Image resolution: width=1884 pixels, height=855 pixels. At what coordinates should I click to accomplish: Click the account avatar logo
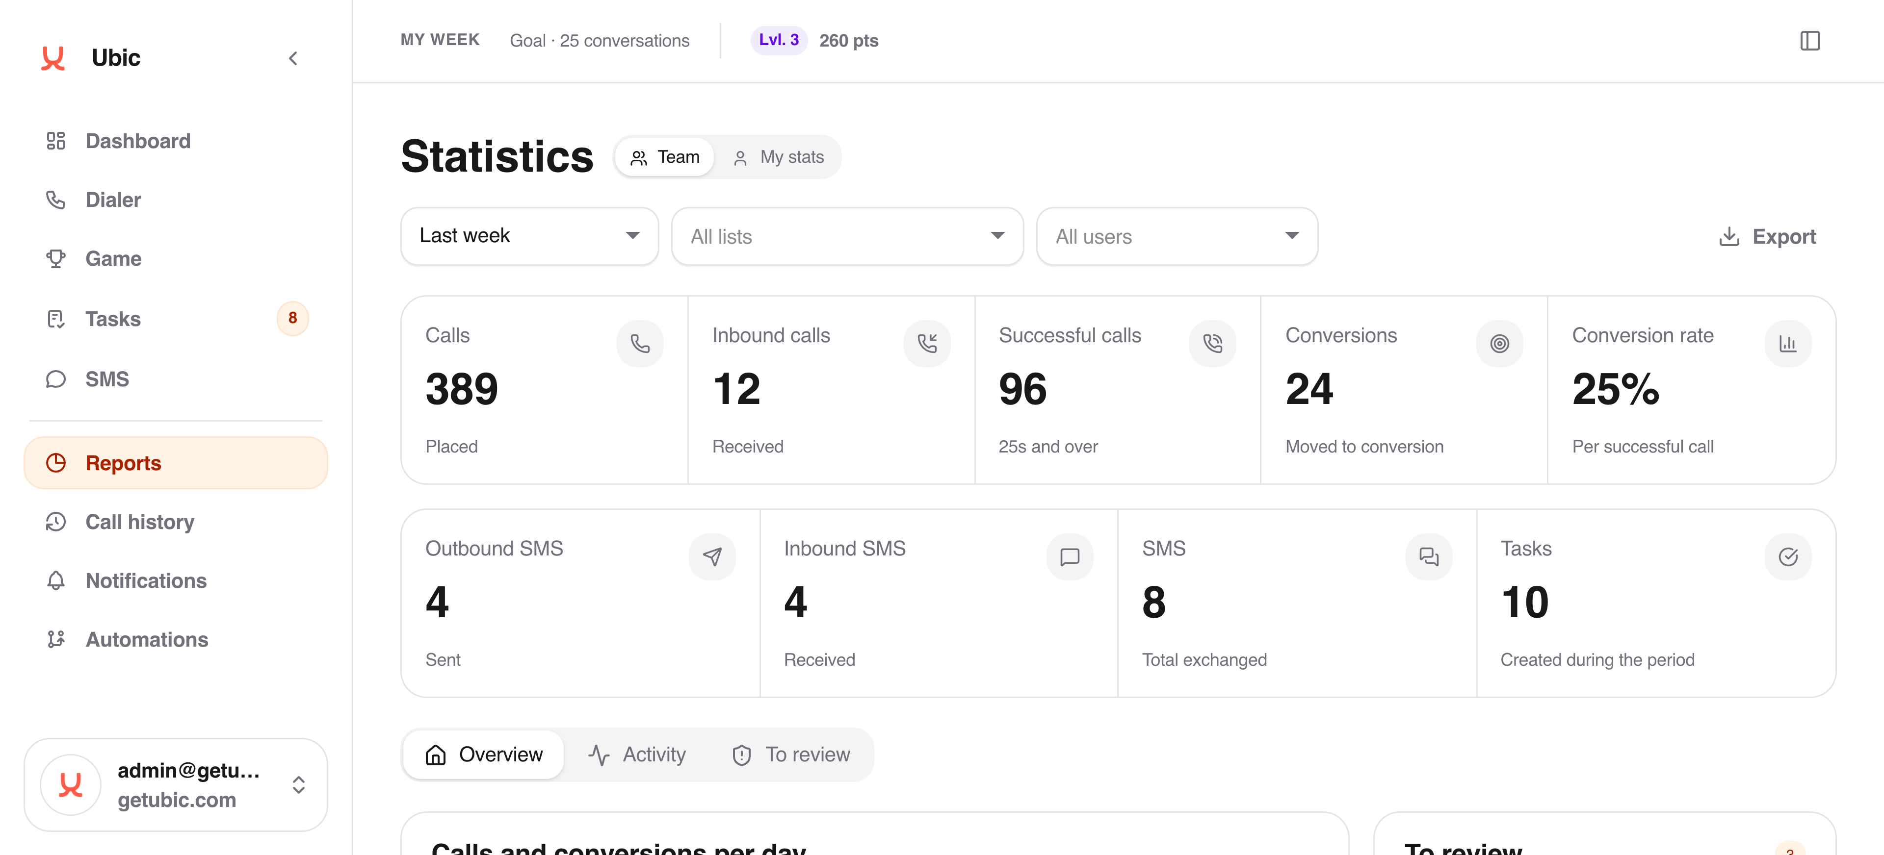pos(70,785)
